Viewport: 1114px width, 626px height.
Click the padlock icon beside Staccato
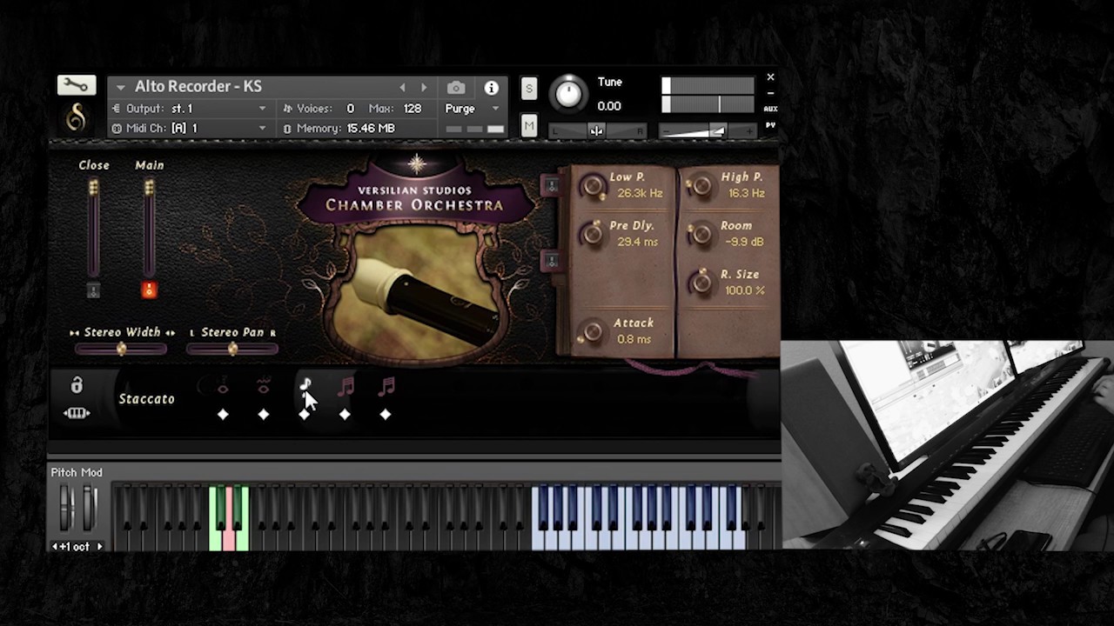tap(77, 385)
